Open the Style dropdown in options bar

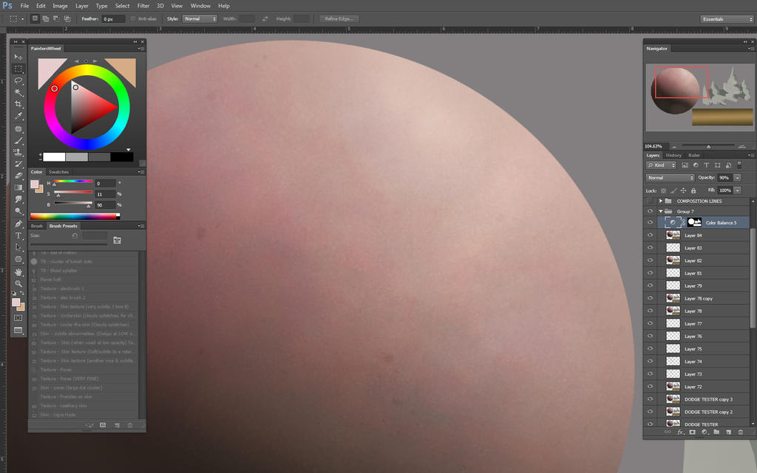tap(200, 18)
